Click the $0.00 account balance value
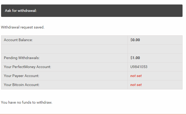Viewport: 186px width, 115px height. [135, 40]
